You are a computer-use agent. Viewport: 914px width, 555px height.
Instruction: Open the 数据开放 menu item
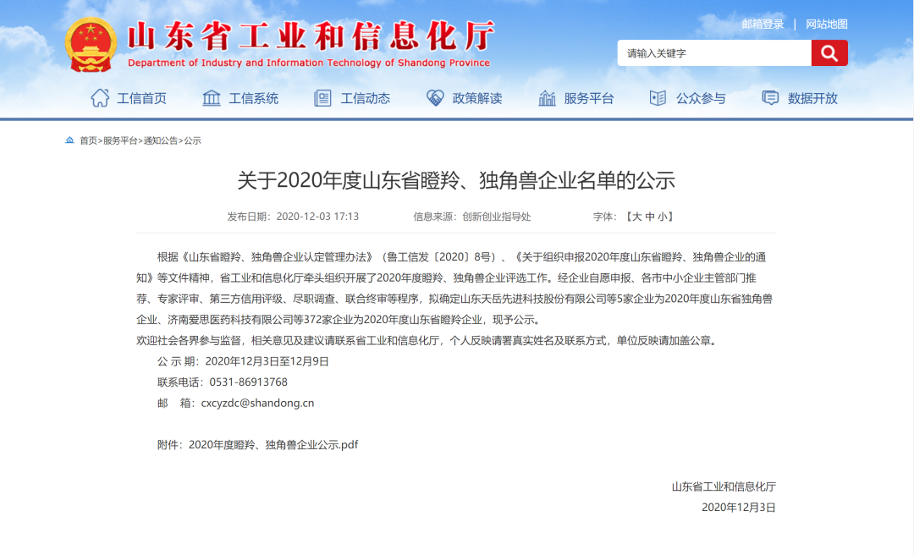(x=812, y=98)
